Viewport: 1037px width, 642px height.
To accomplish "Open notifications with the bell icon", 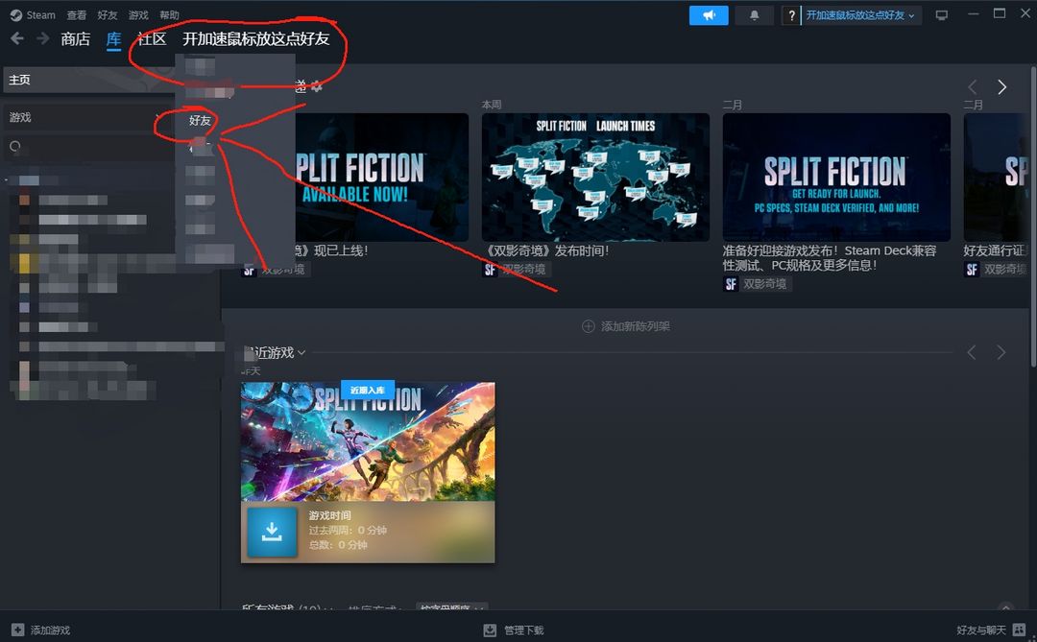I will pyautogui.click(x=754, y=15).
